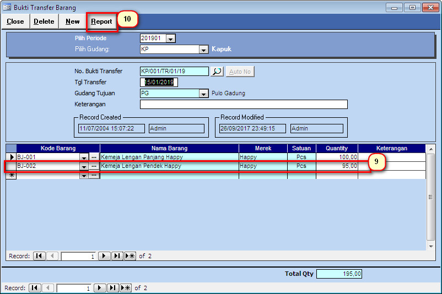Open the Gudang Tujuan dropdown
The width and height of the screenshot is (442, 294).
coord(203,94)
